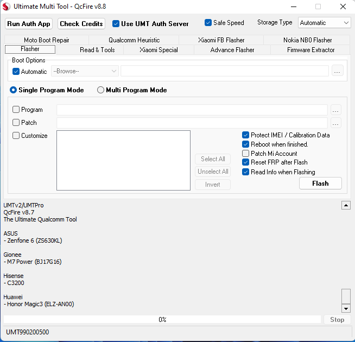Image resolution: width=355 pixels, height=342 pixels.
Task: Go to Firmware Extractor tab
Action: pyautogui.click(x=310, y=50)
